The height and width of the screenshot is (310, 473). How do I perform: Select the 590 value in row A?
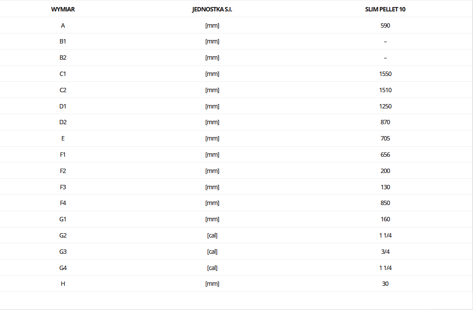tap(385, 25)
